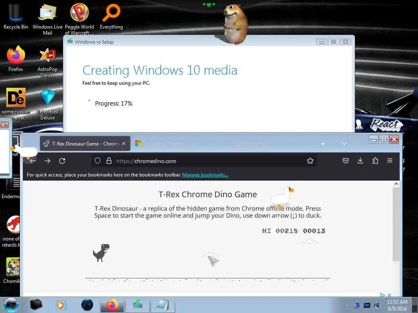Viewport: 418px width, 313px height.
Task: Click the Manage bookmarks link
Action: [x=205, y=175]
